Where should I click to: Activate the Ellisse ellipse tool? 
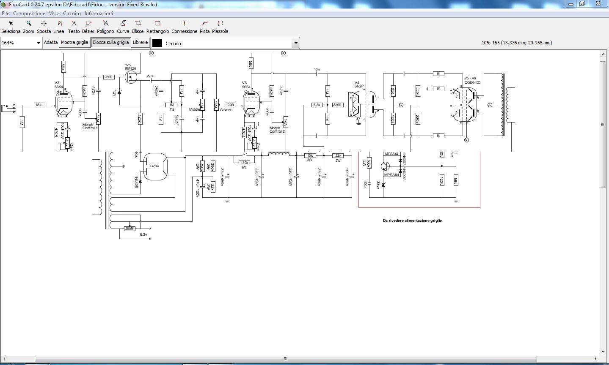pyautogui.click(x=138, y=27)
